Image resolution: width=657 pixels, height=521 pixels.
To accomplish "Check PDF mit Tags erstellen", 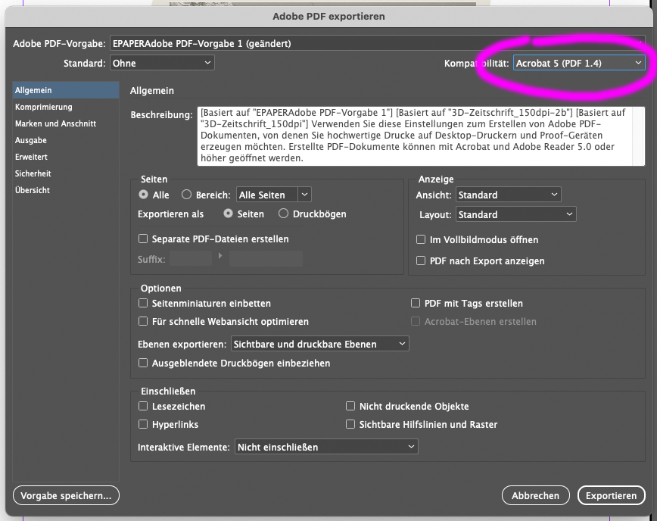I will (416, 303).
